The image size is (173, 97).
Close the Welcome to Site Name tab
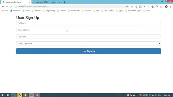(x=29, y=2)
